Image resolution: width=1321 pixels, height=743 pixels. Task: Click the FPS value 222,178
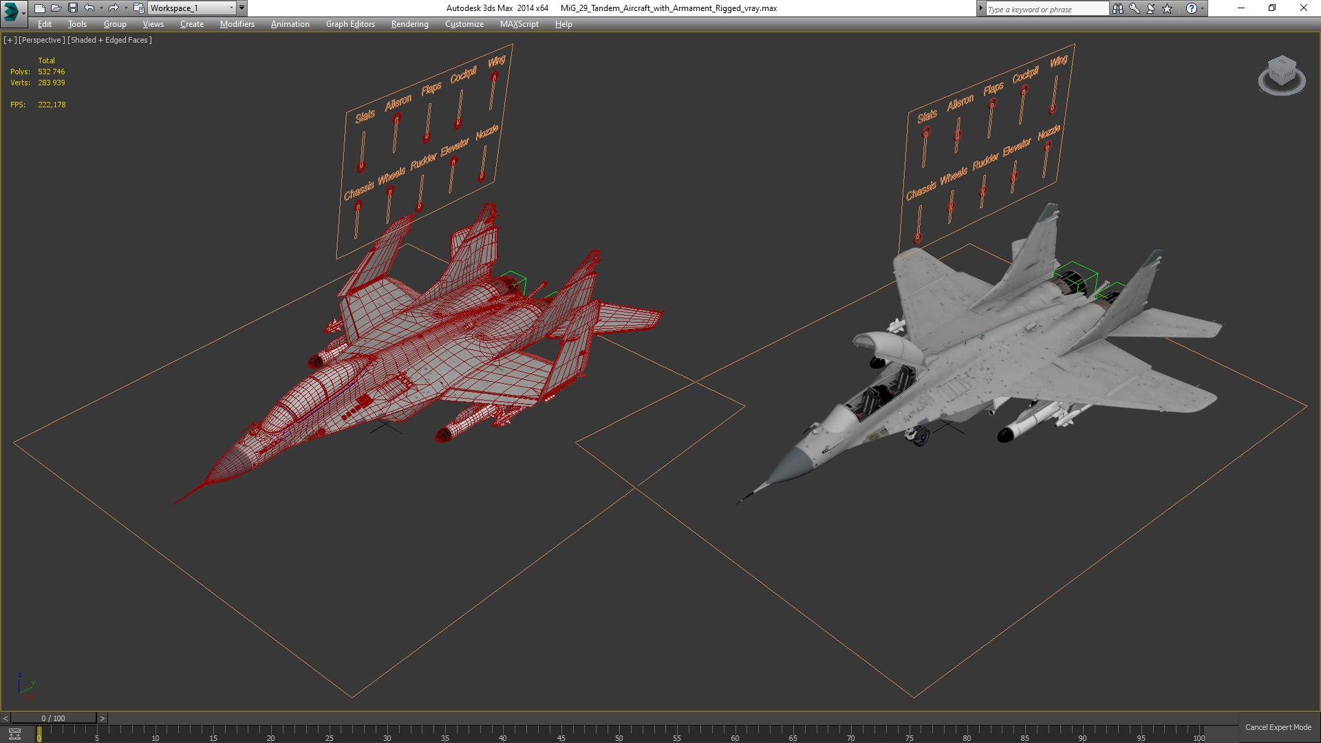pyautogui.click(x=52, y=105)
